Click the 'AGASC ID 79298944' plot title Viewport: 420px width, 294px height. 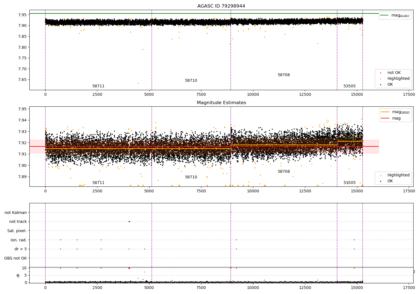(221, 6)
